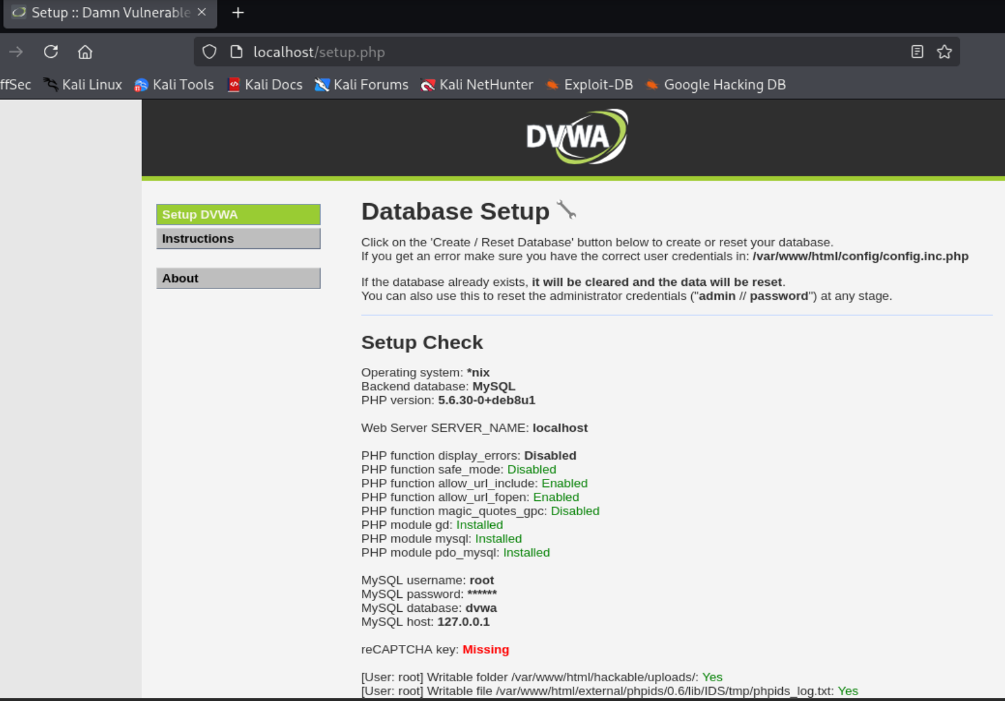Click the Database Setup heading

click(455, 211)
